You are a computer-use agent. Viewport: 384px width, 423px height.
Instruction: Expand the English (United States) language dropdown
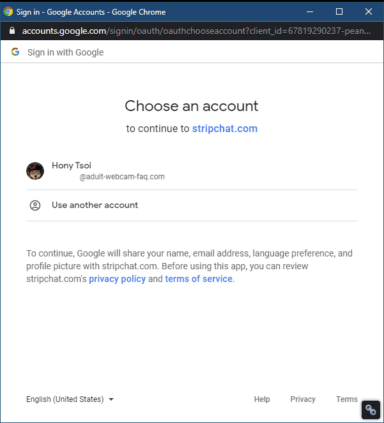pyautogui.click(x=70, y=399)
